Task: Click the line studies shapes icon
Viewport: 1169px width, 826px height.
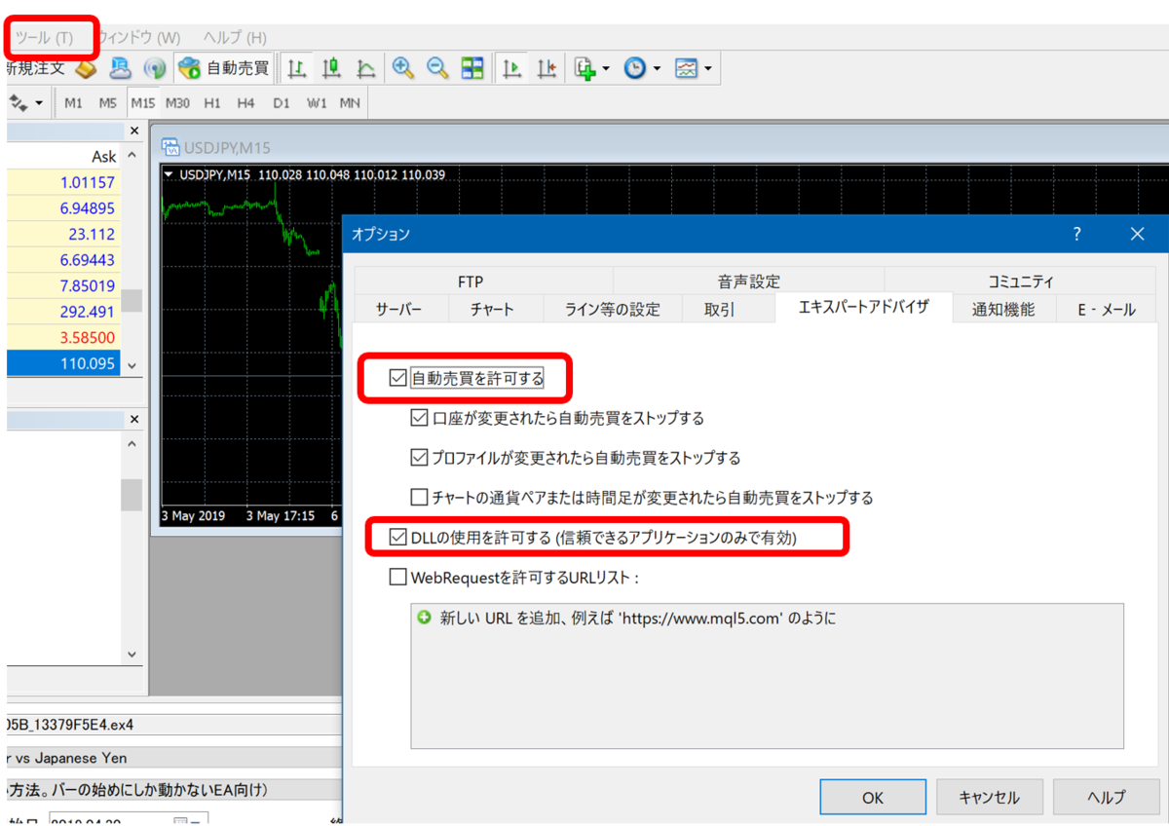Action: coord(19,103)
